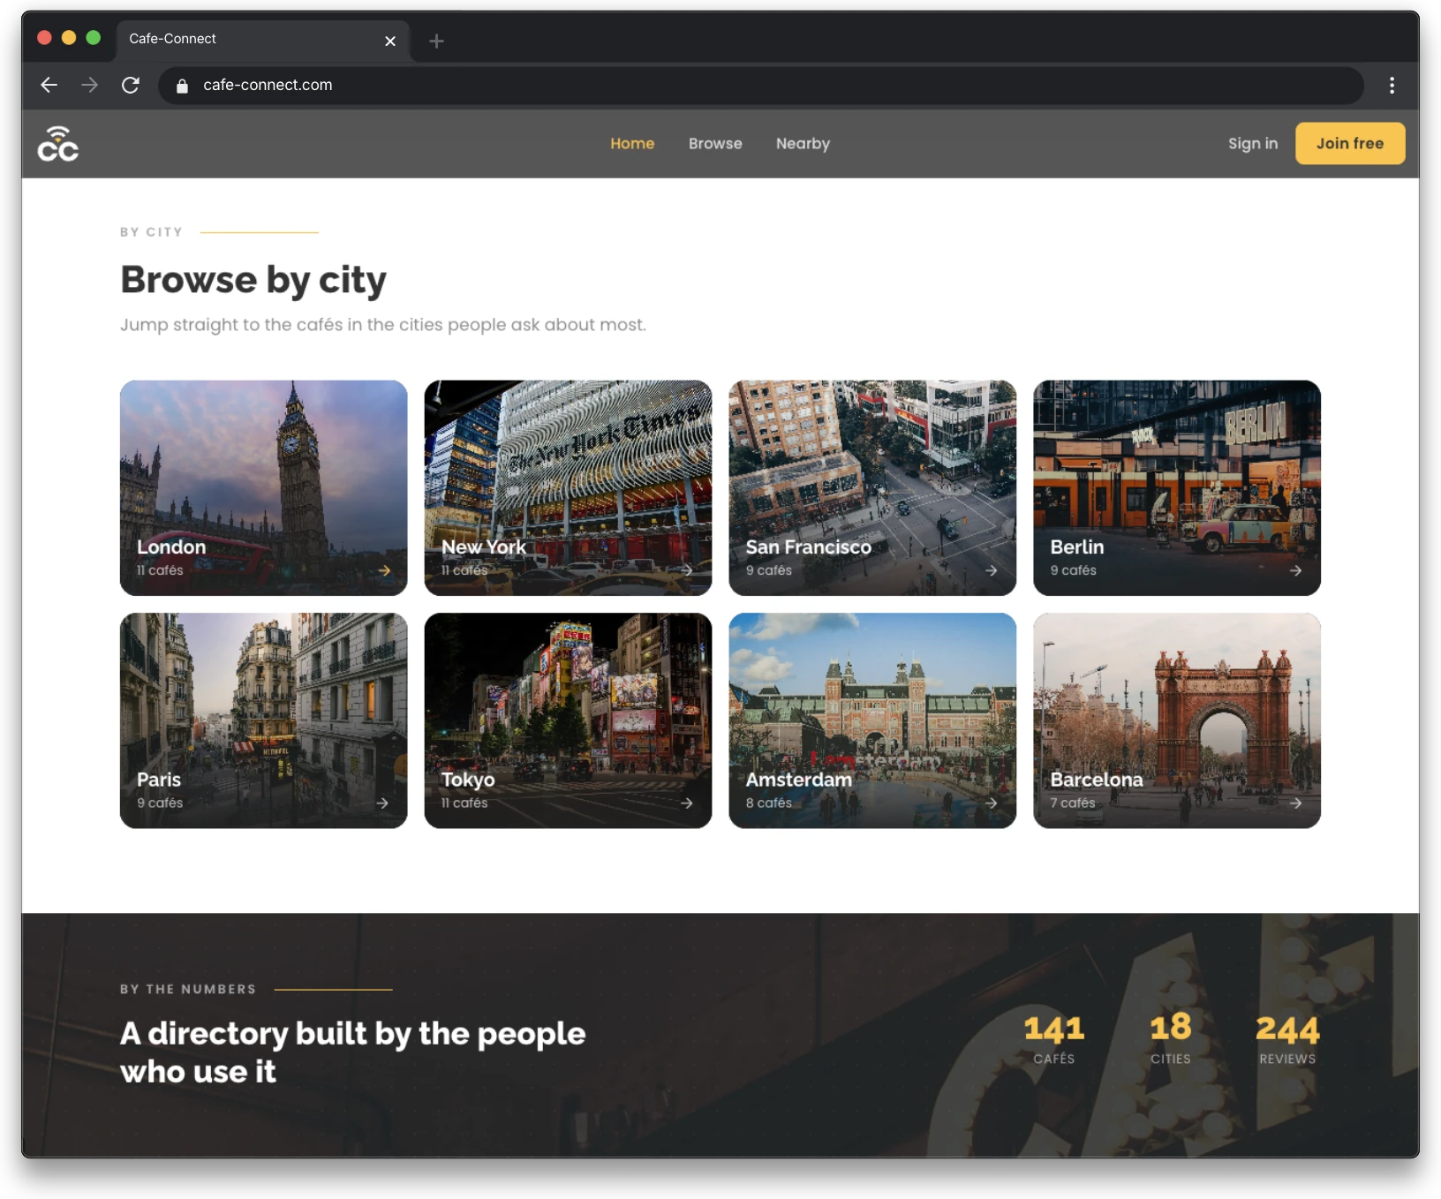Screen dimensions: 1441x1199
Task: Click the '18' cities statistic
Action: 1170,1029
